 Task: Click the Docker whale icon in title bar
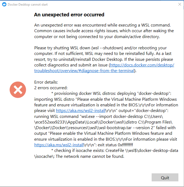coord(4,4)
